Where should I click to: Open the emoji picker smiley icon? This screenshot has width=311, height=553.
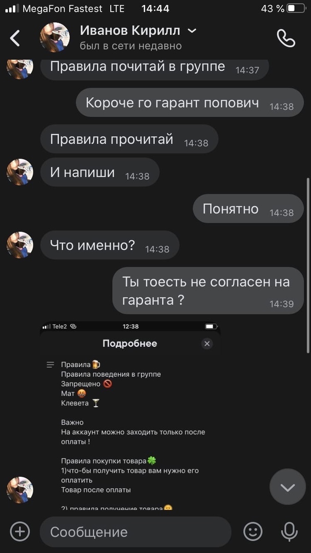253,531
